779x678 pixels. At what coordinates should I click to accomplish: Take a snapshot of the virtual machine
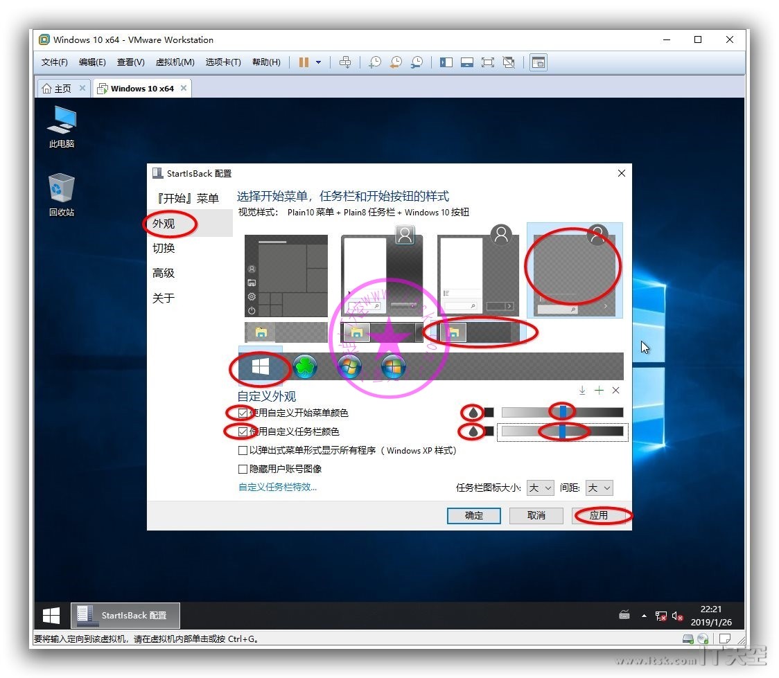(x=375, y=62)
